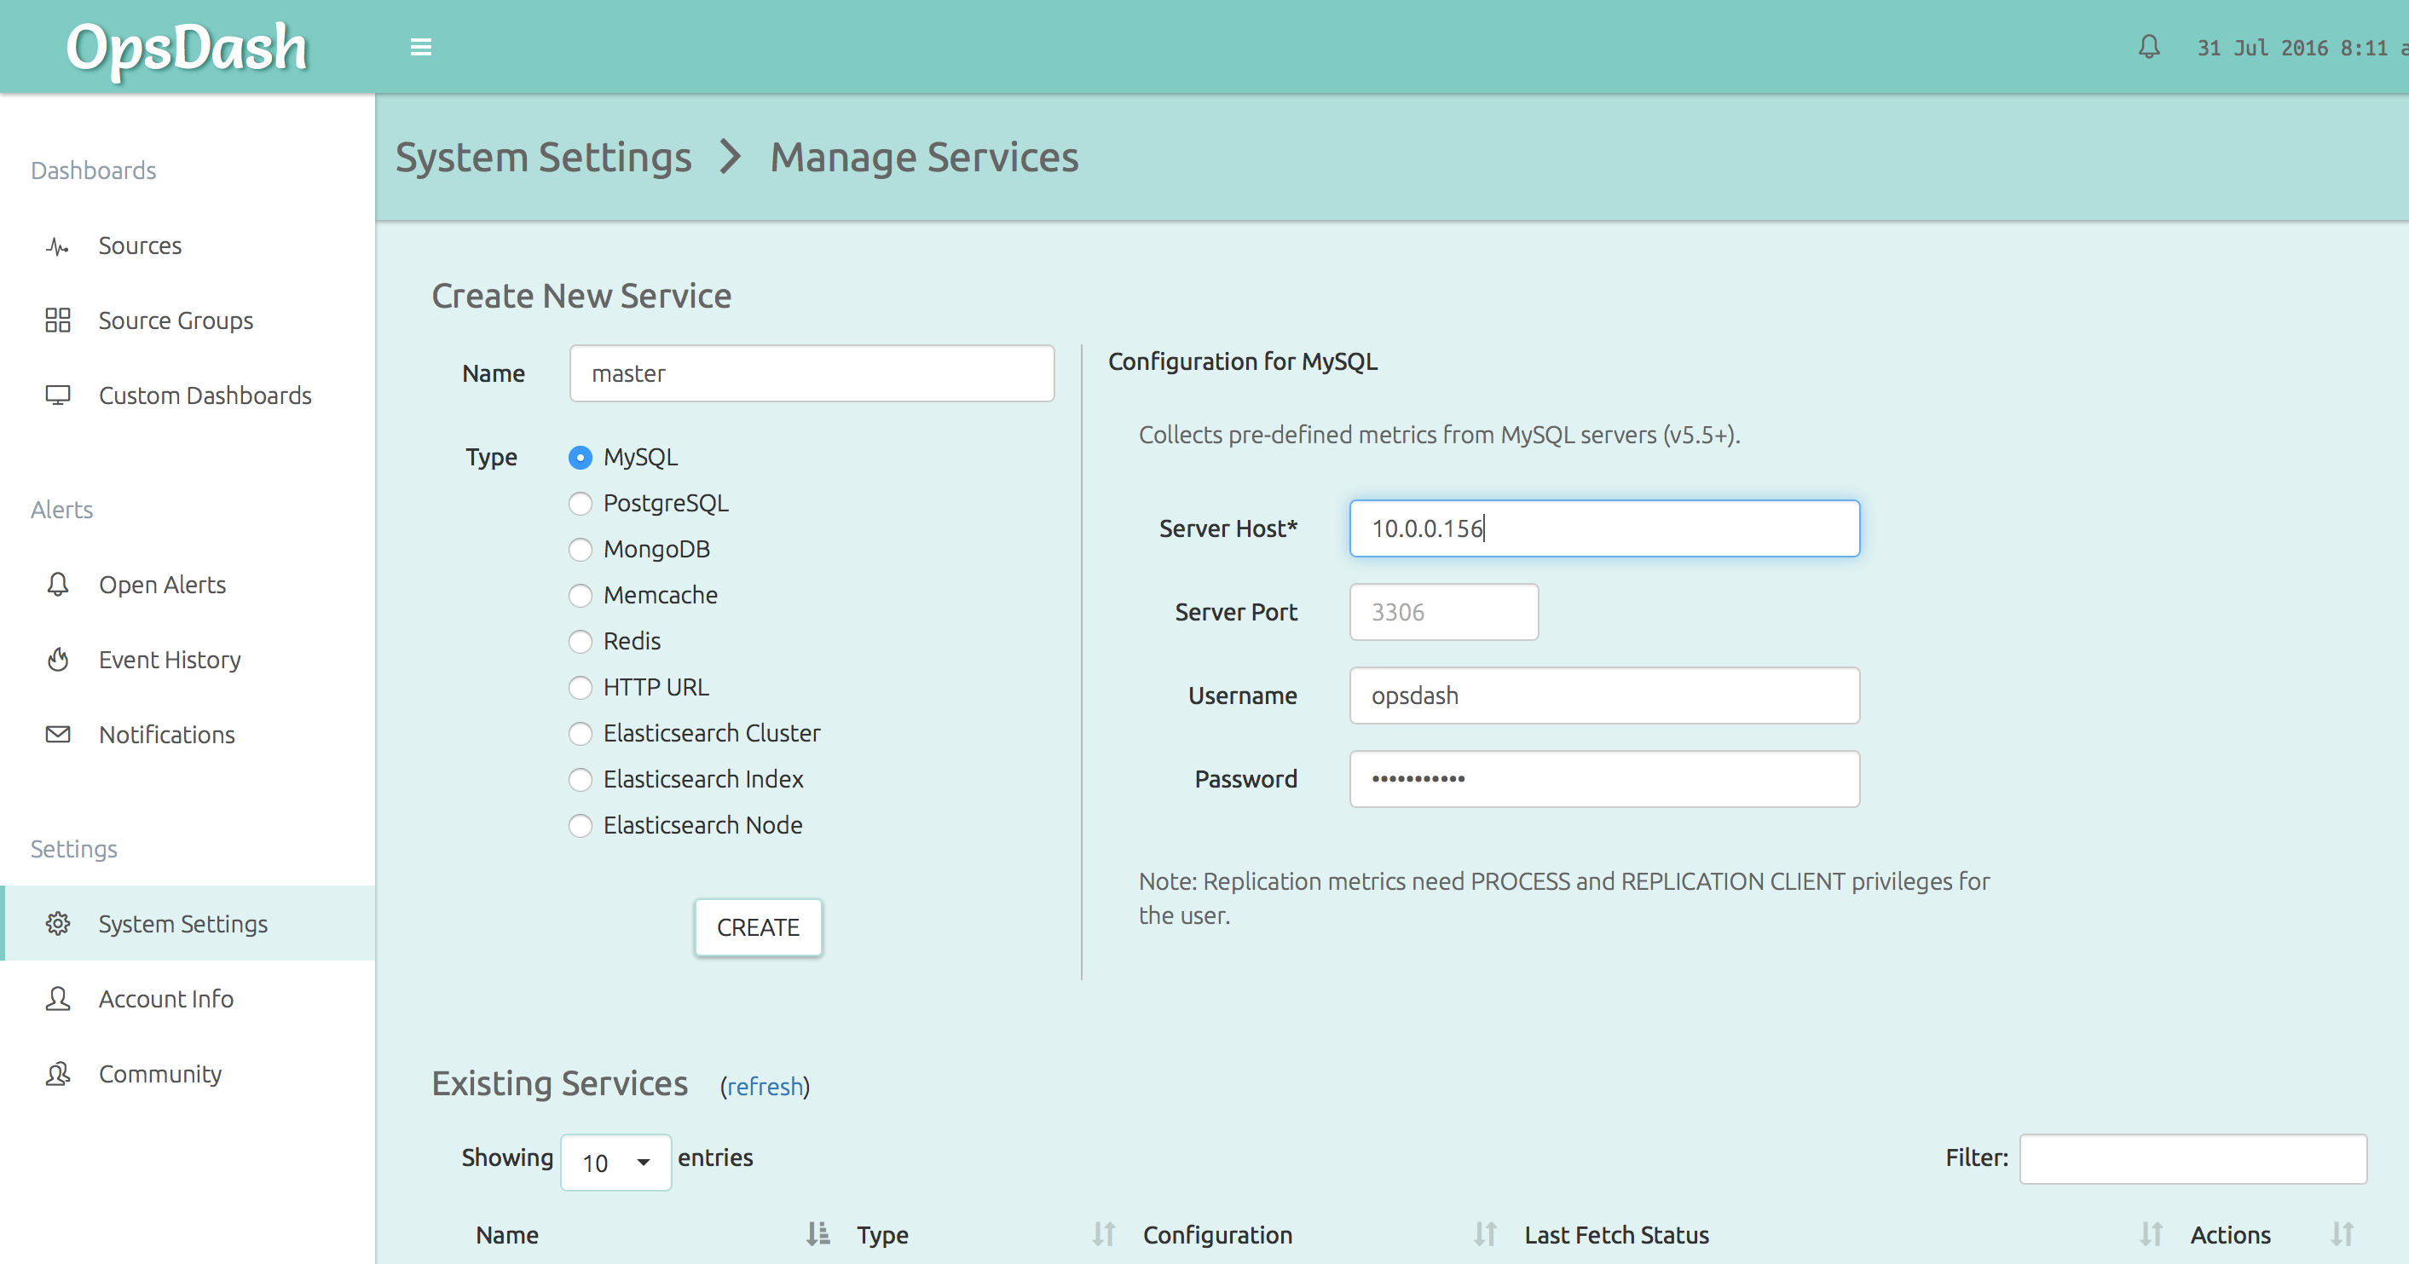This screenshot has height=1264, width=2409.
Task: Sort table by Name column icon
Action: point(818,1235)
